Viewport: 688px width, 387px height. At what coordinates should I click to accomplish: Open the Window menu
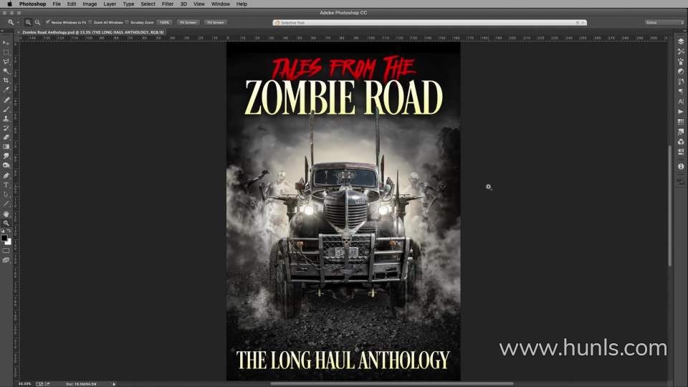(220, 4)
